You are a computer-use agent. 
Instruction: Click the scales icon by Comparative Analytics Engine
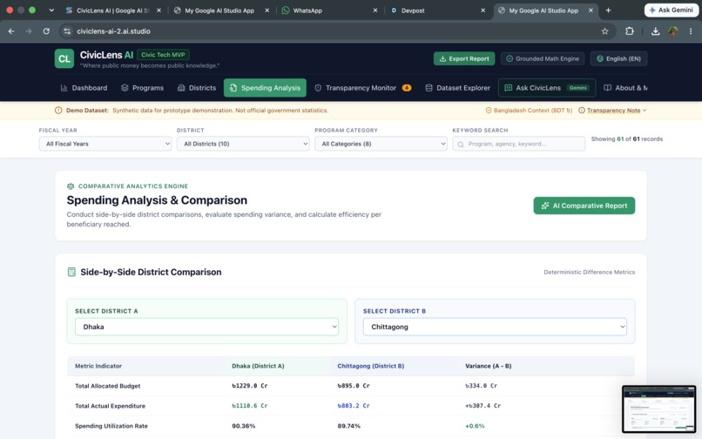tap(71, 186)
